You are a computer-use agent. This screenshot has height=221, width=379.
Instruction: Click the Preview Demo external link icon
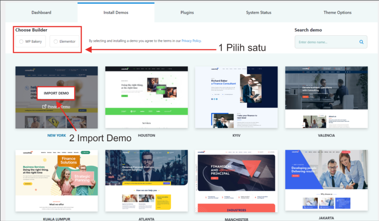coord(45,106)
